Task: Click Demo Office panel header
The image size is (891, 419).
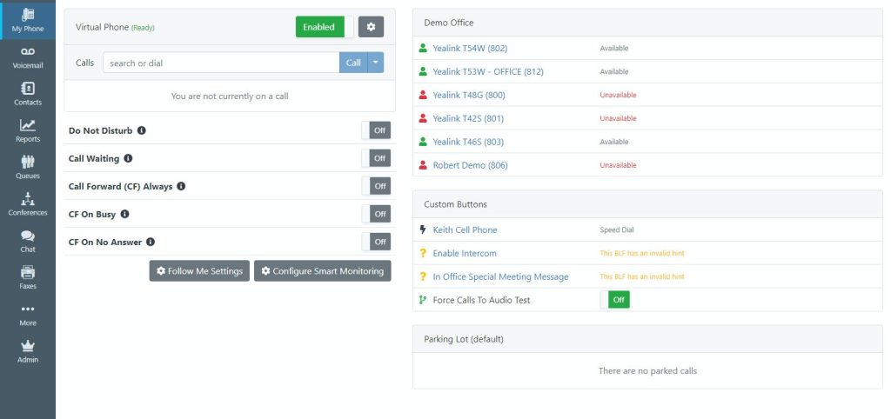Action: (x=647, y=23)
